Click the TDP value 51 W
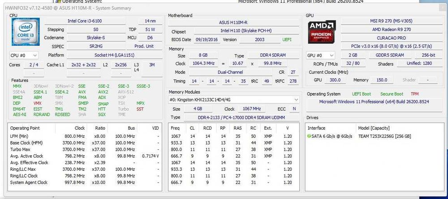The height and width of the screenshot is (199, 448). click(150, 30)
